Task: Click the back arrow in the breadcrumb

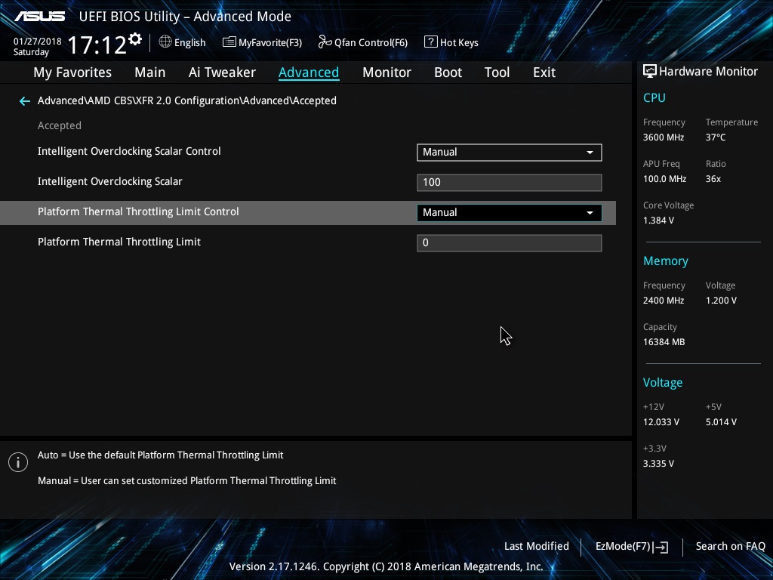Action: (x=25, y=101)
